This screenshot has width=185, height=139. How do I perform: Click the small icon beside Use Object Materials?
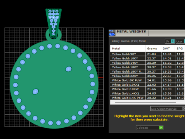[x=183, y=108]
